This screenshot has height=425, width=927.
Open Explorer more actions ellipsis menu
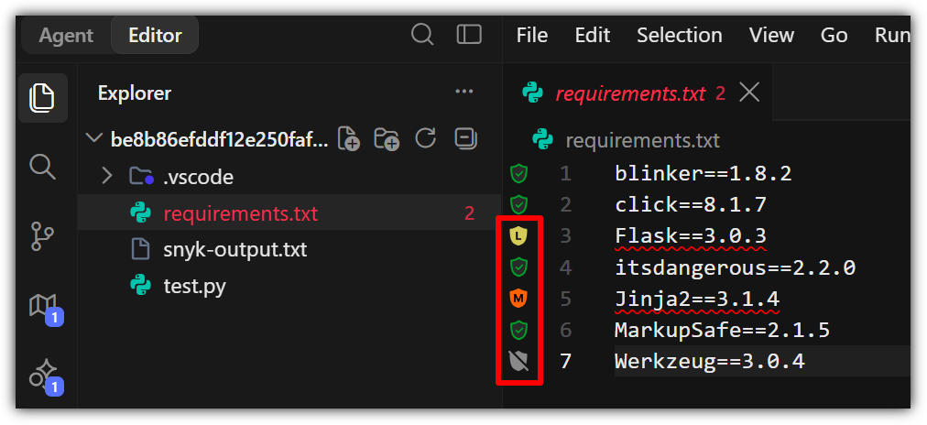pos(464,92)
